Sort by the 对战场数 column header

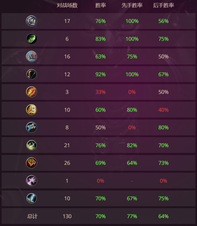(67, 5)
